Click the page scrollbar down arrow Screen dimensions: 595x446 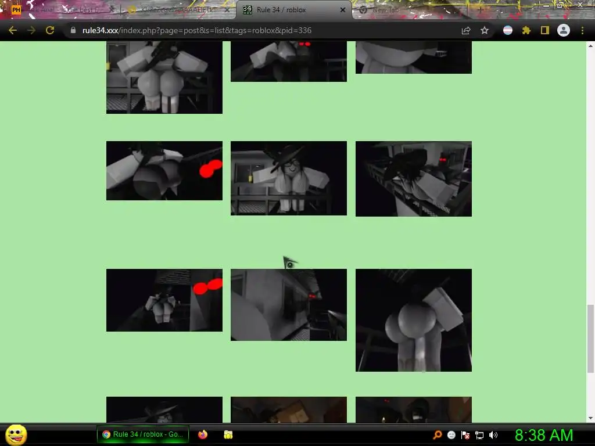[x=590, y=418]
